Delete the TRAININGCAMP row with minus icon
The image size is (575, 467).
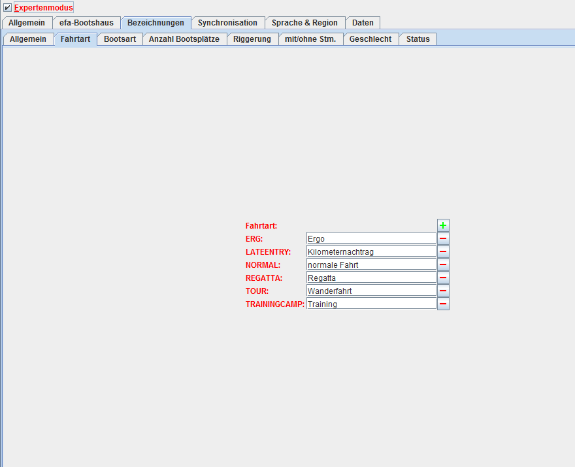[x=443, y=304]
